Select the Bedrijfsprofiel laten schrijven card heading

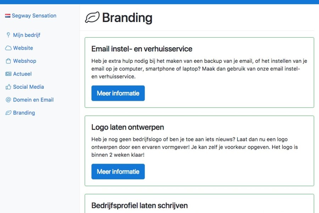coord(139,206)
